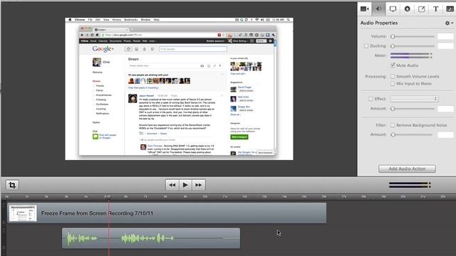Click the Rewind playback button
The width and height of the screenshot is (456, 256).
[x=172, y=185]
